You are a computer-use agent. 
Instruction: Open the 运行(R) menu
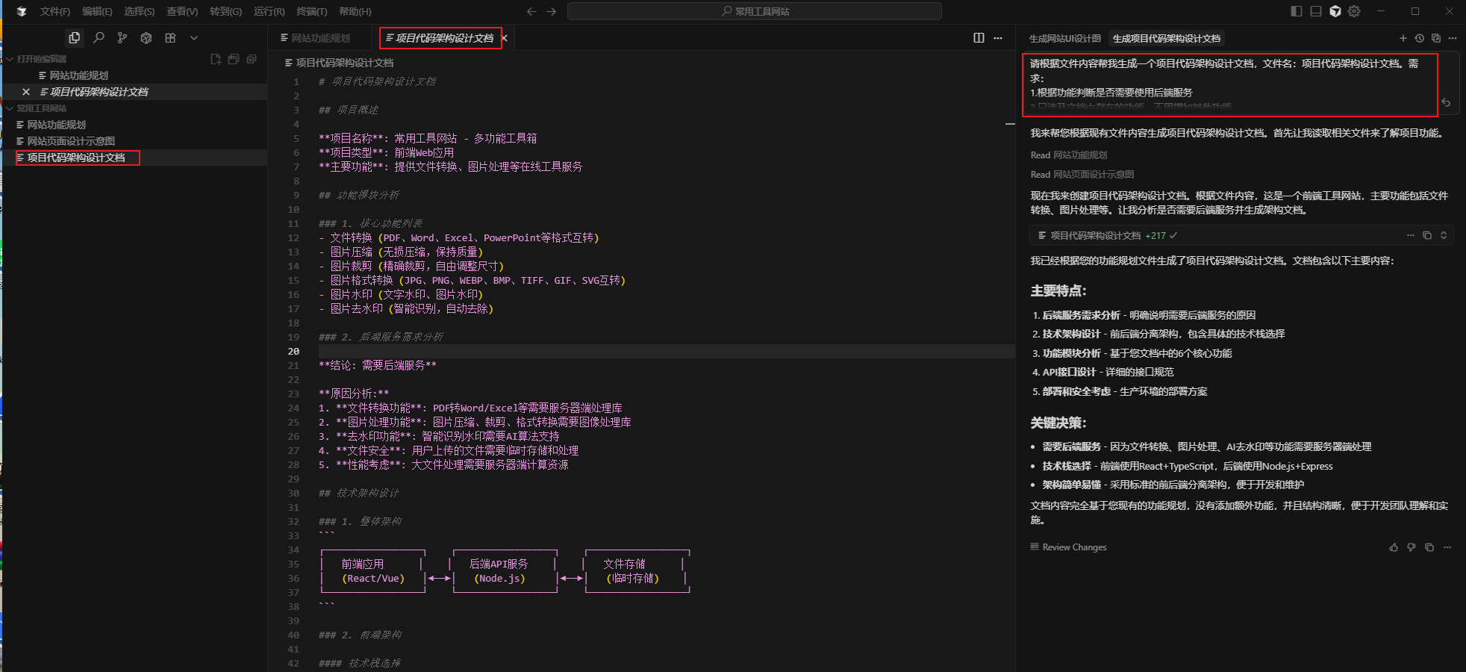[269, 11]
